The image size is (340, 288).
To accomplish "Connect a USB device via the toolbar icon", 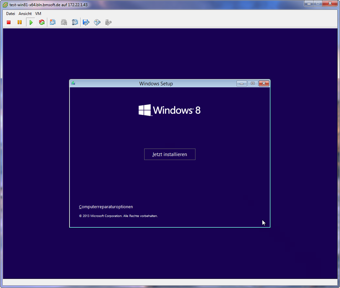I will point(108,22).
